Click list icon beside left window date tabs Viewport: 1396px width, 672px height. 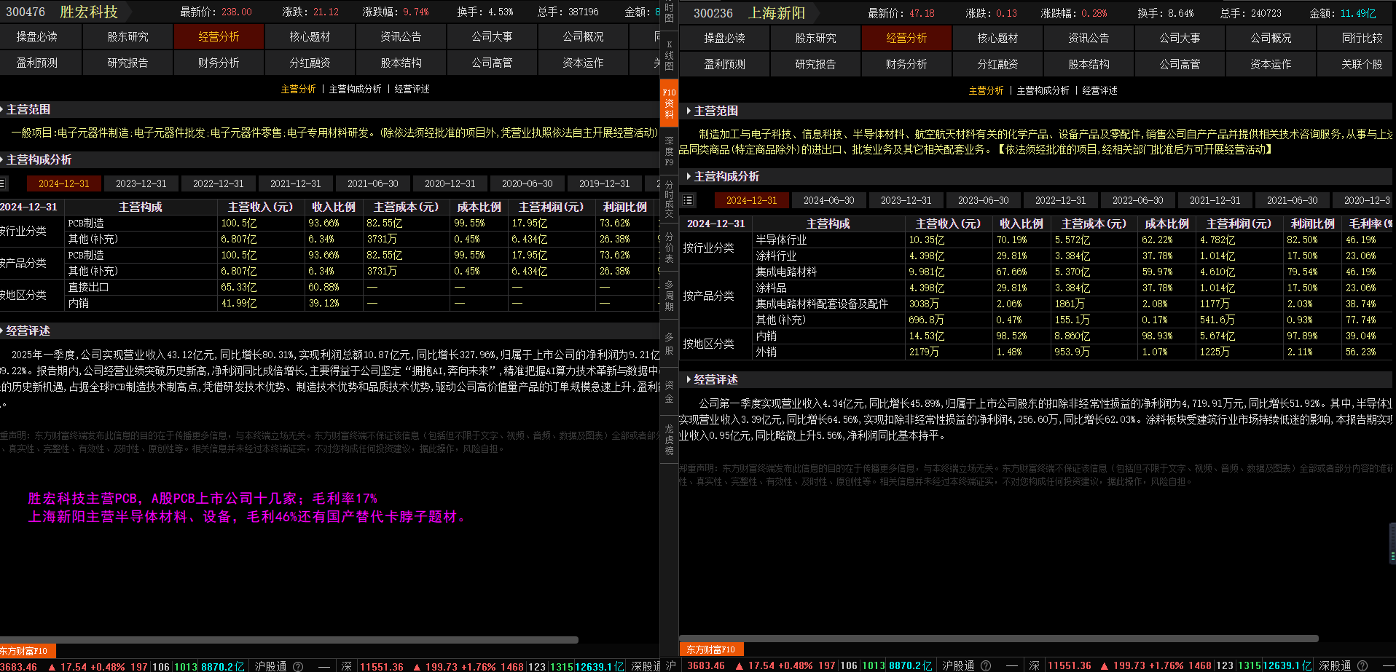(3, 183)
